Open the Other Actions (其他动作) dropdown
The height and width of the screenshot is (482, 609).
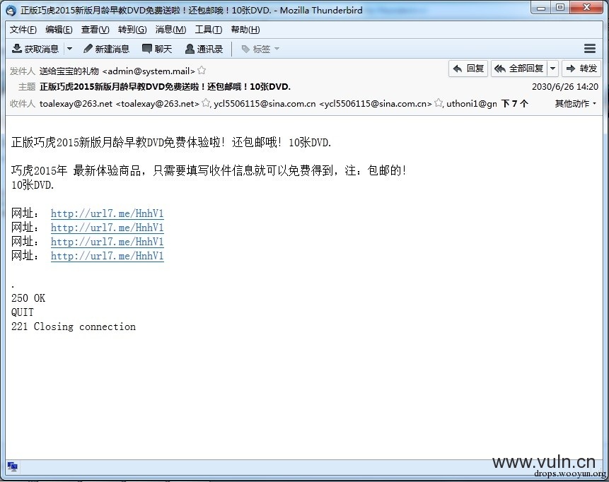pyautogui.click(x=575, y=103)
